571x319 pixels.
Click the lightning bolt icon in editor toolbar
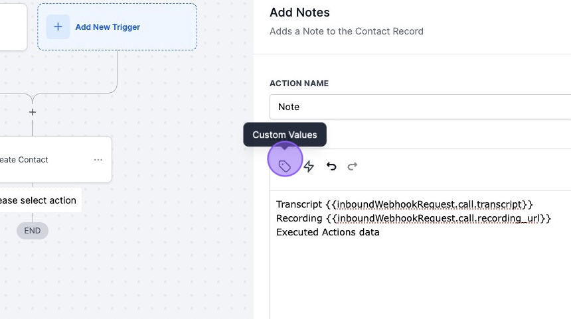(x=309, y=166)
